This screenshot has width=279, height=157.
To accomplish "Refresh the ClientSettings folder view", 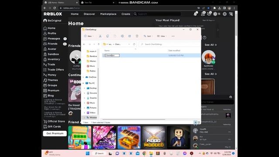I will pos(134,44).
